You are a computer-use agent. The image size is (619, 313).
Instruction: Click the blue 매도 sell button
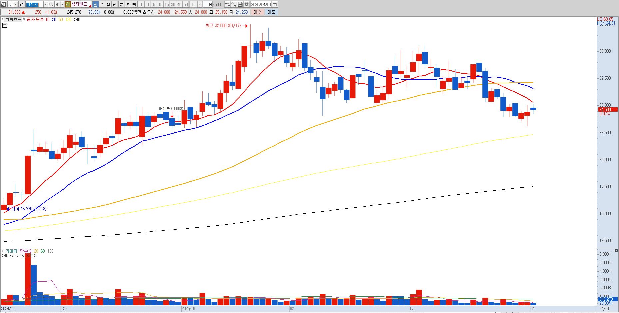coord(272,12)
